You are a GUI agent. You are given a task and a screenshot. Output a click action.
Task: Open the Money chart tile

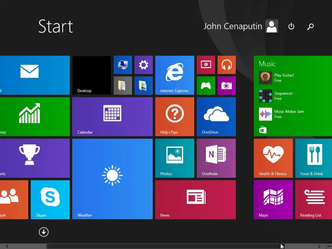[35, 117]
